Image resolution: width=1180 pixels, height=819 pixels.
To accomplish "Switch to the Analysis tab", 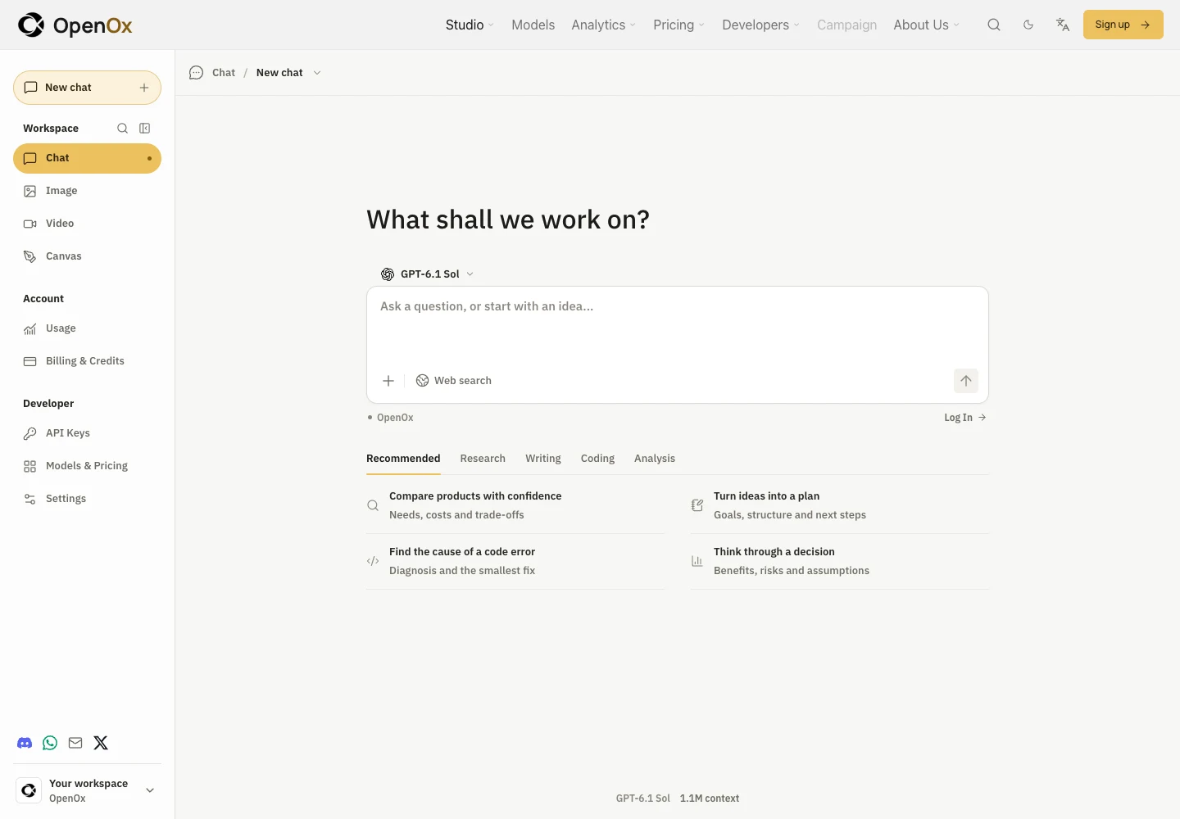I will click(x=655, y=459).
